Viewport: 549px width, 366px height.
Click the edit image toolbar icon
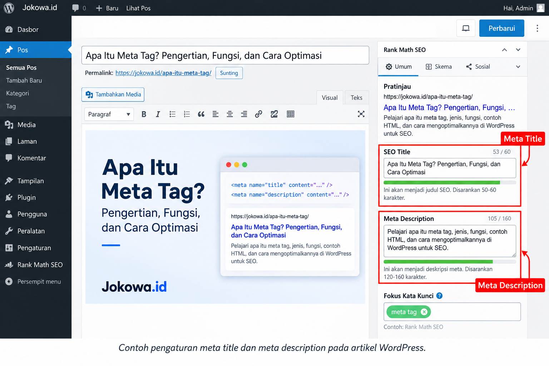pyautogui.click(x=274, y=114)
